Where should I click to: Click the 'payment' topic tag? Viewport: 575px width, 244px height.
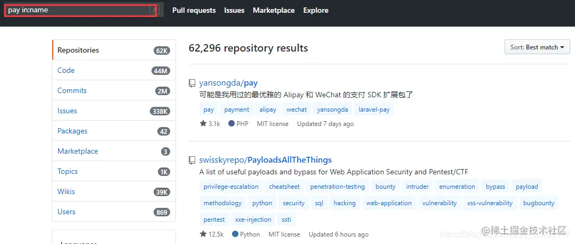pos(237,110)
